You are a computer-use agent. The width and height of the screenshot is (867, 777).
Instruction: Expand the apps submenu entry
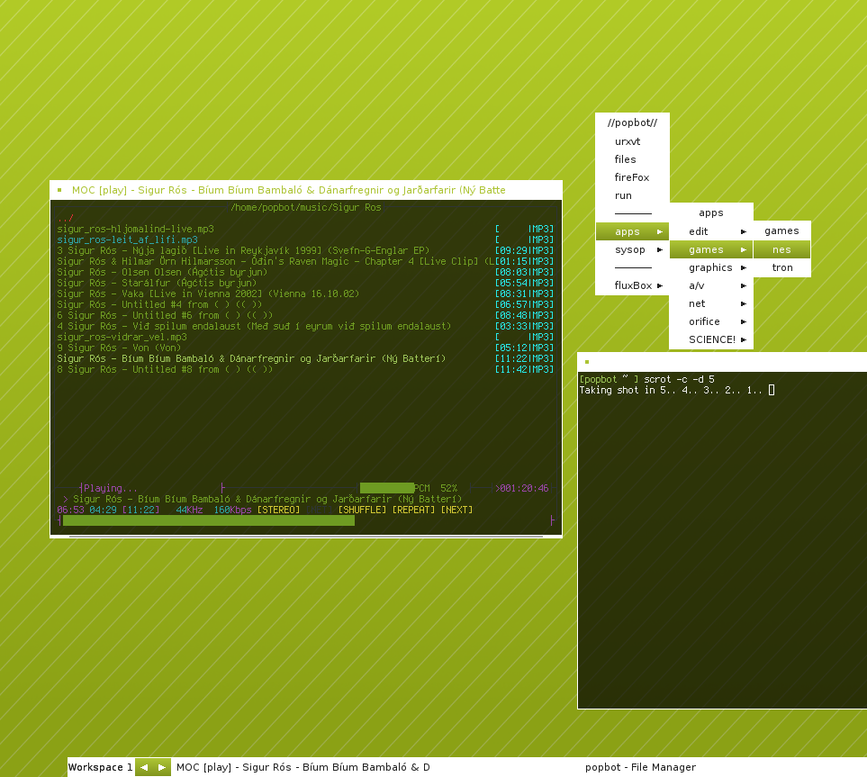click(x=632, y=231)
